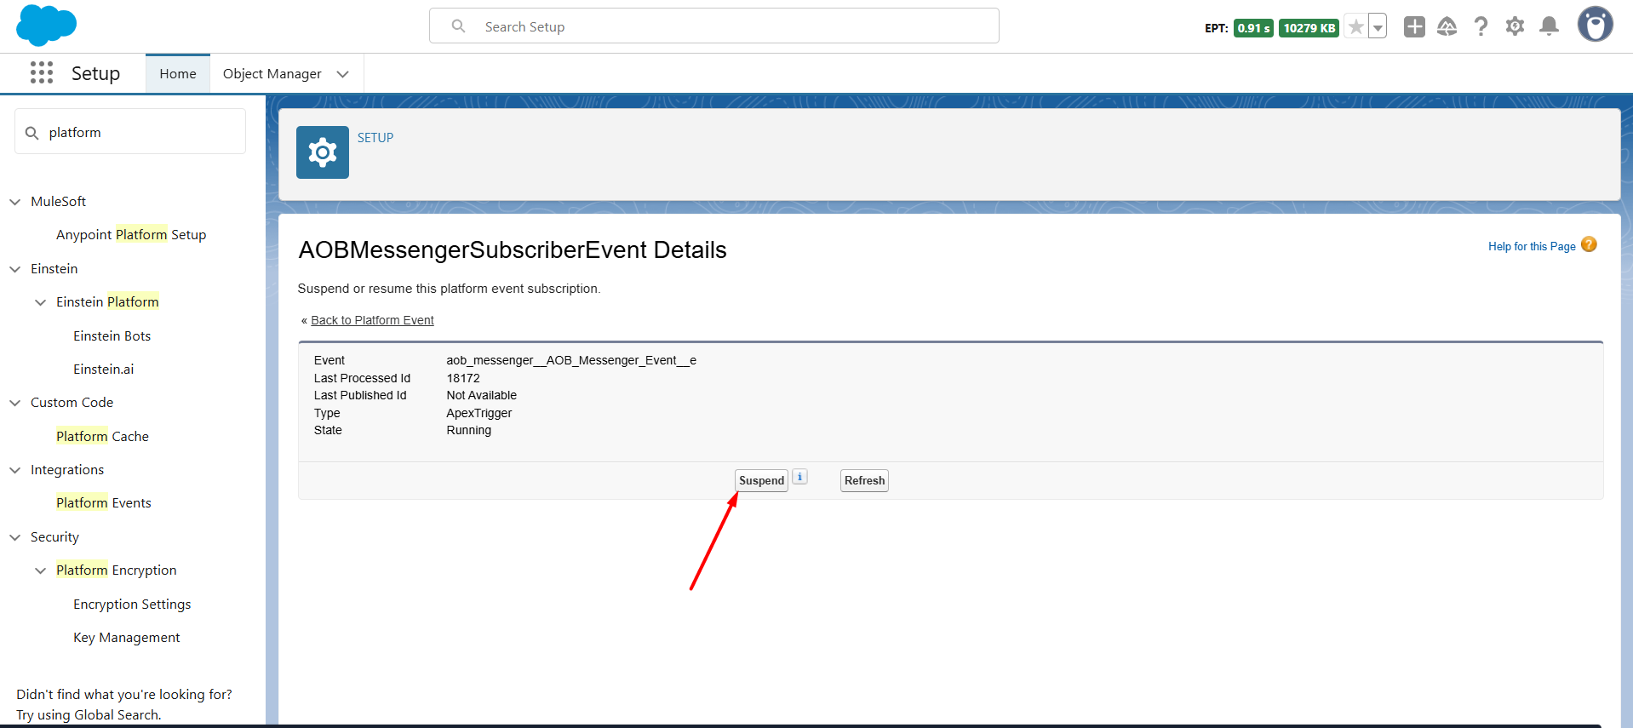
Task: Open Anypoint Platform Setup
Action: [131, 235]
